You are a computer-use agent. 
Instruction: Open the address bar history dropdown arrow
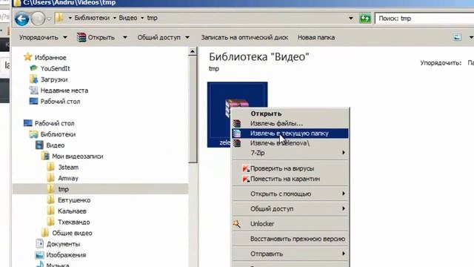pyautogui.click(x=350, y=19)
